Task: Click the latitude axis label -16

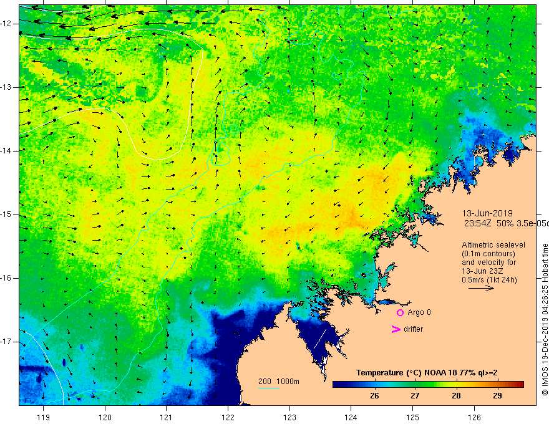Action: coord(6,278)
